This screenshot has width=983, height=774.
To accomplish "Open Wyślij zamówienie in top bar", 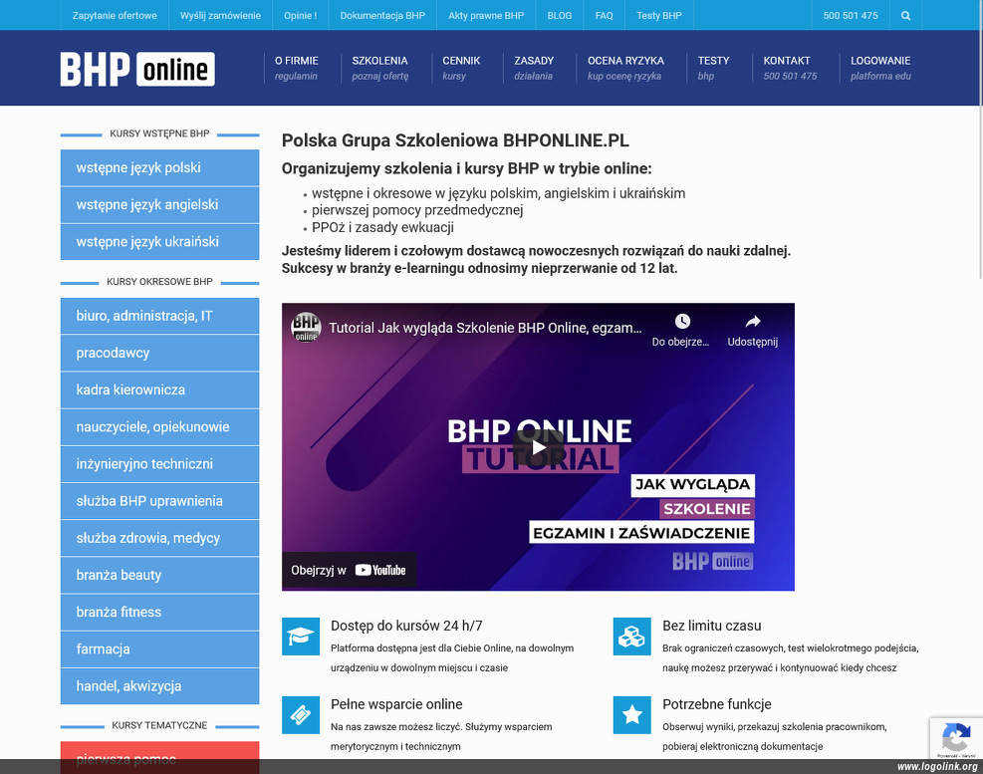I will point(221,16).
